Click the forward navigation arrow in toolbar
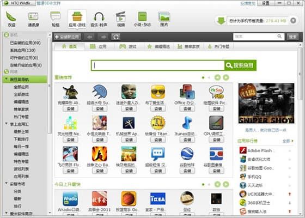 (103, 37)
